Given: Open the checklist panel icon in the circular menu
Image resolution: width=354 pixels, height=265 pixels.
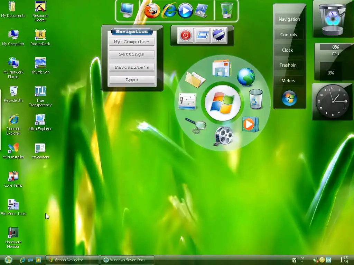Looking at the screenshot, I should pos(187,101).
